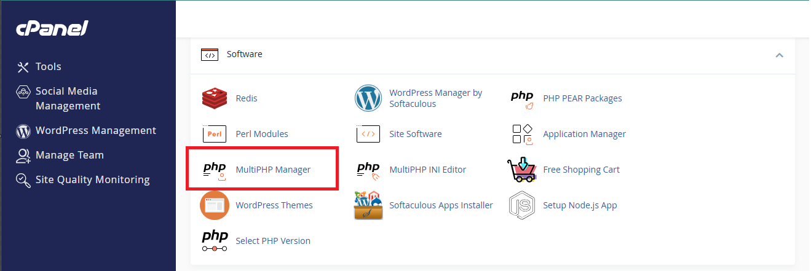Open the Redis link
The image size is (811, 271).
[247, 98]
